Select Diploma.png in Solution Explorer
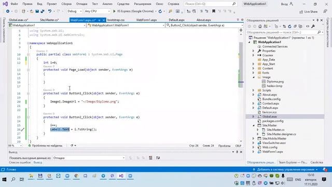The height and width of the screenshot is (187, 332). 275,82
